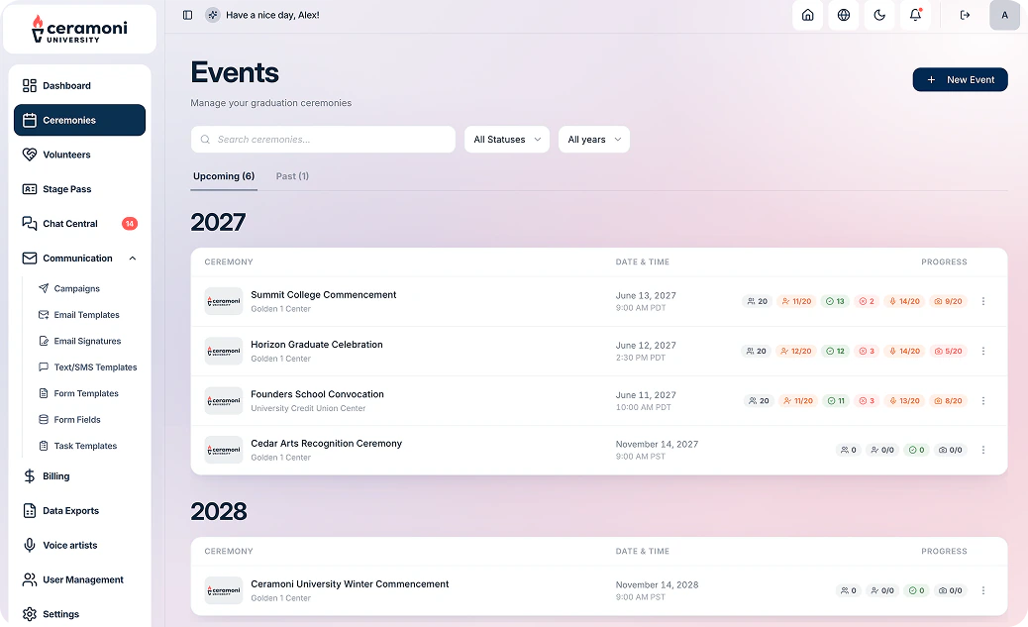
Task: Open notifications bell icon
Action: coord(915,15)
